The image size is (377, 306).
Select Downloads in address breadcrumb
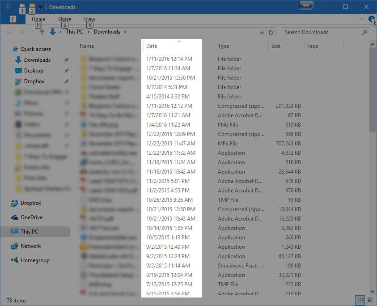[107, 32]
